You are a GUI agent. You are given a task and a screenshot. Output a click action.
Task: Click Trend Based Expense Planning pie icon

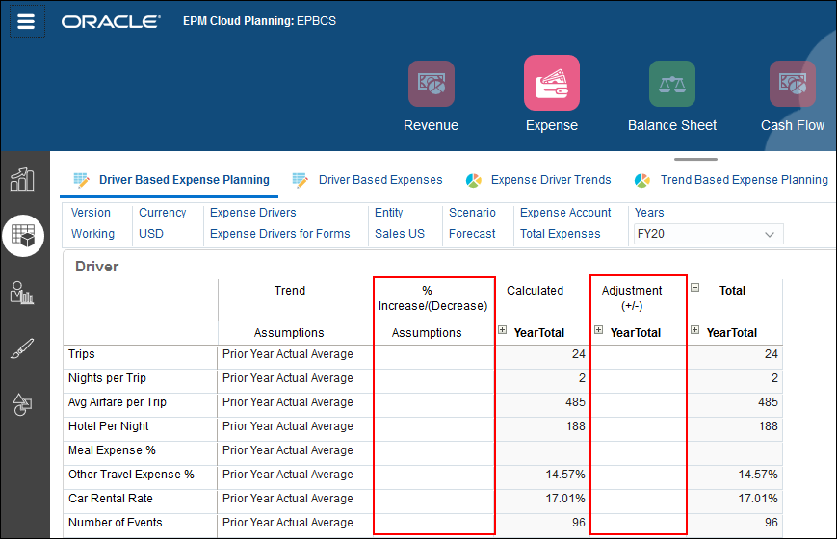pyautogui.click(x=642, y=180)
